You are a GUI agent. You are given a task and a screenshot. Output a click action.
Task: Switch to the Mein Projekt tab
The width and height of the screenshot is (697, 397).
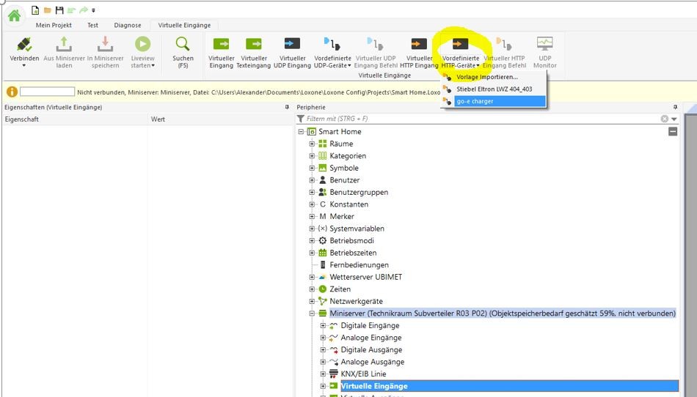coord(54,25)
